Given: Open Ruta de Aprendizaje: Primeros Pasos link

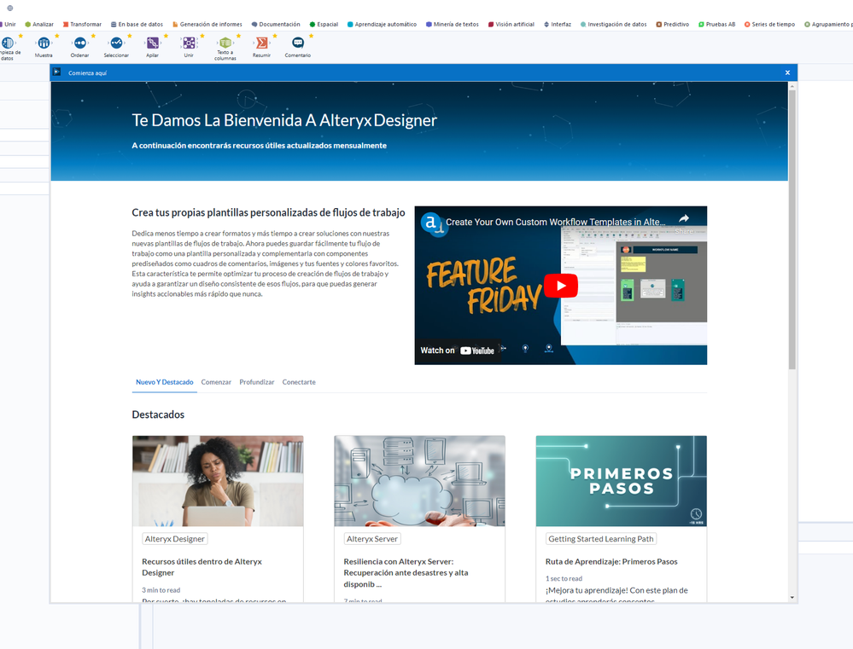Looking at the screenshot, I should click(x=611, y=561).
